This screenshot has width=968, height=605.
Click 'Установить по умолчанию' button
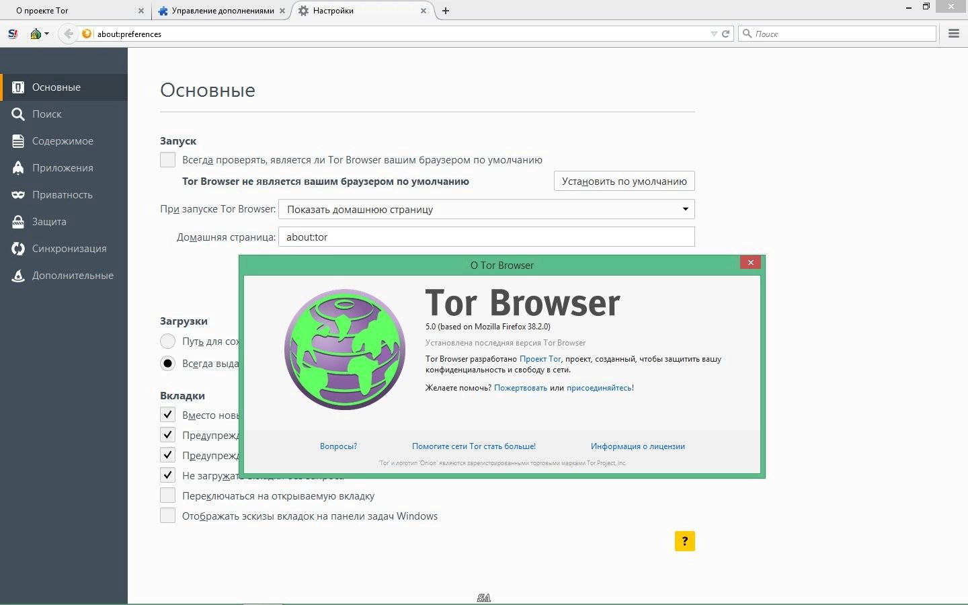(x=624, y=181)
